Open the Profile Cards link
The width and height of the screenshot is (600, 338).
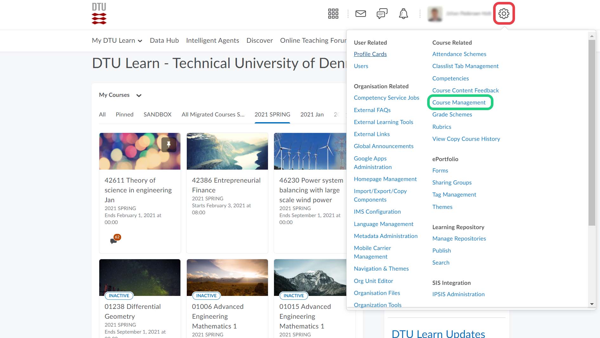pos(370,54)
